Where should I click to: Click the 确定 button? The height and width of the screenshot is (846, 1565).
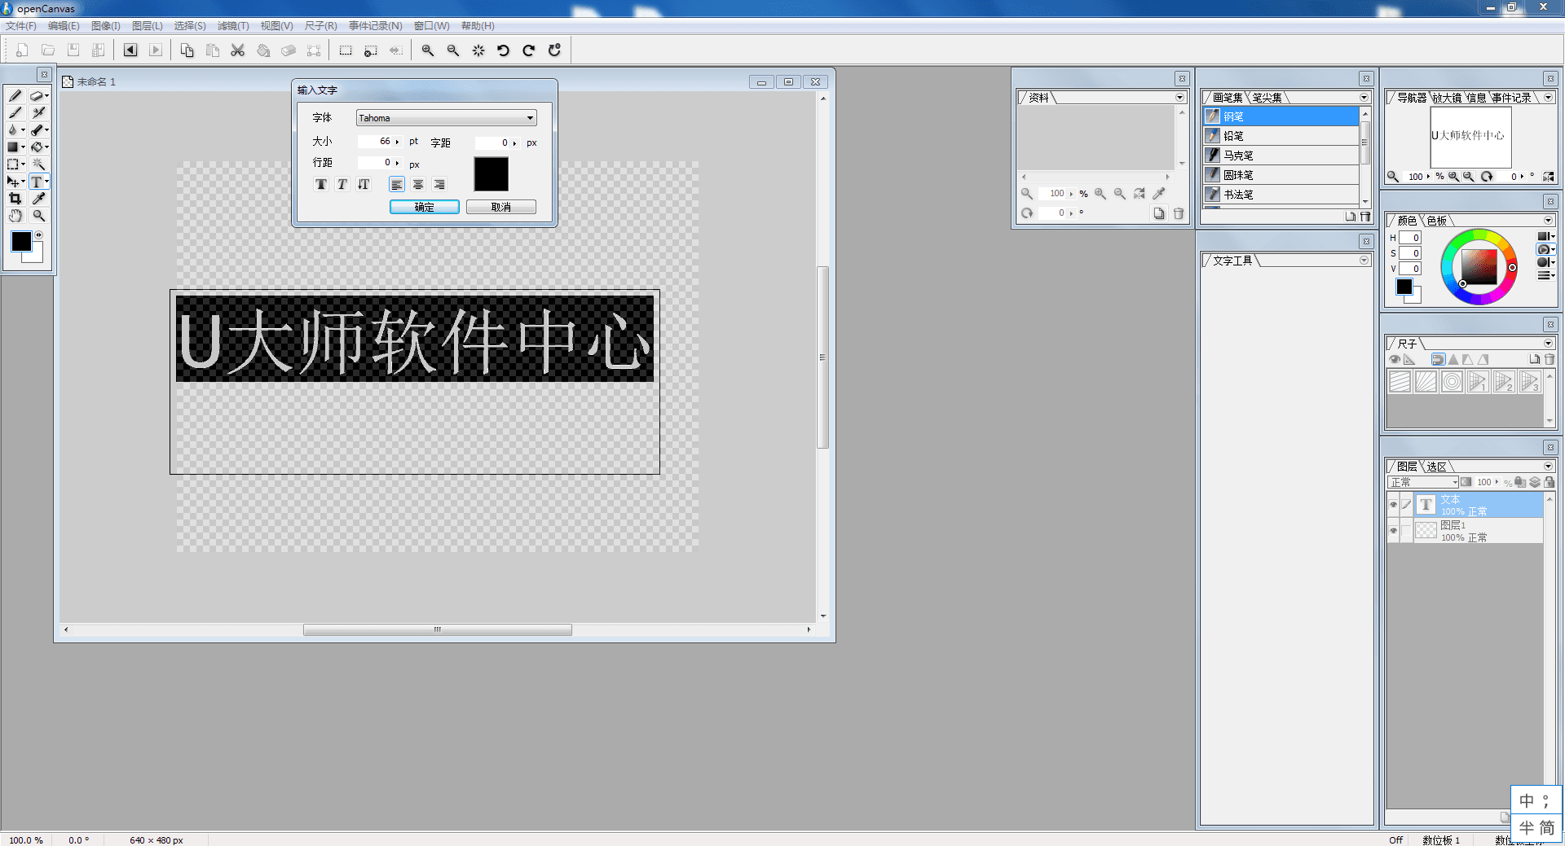click(424, 207)
